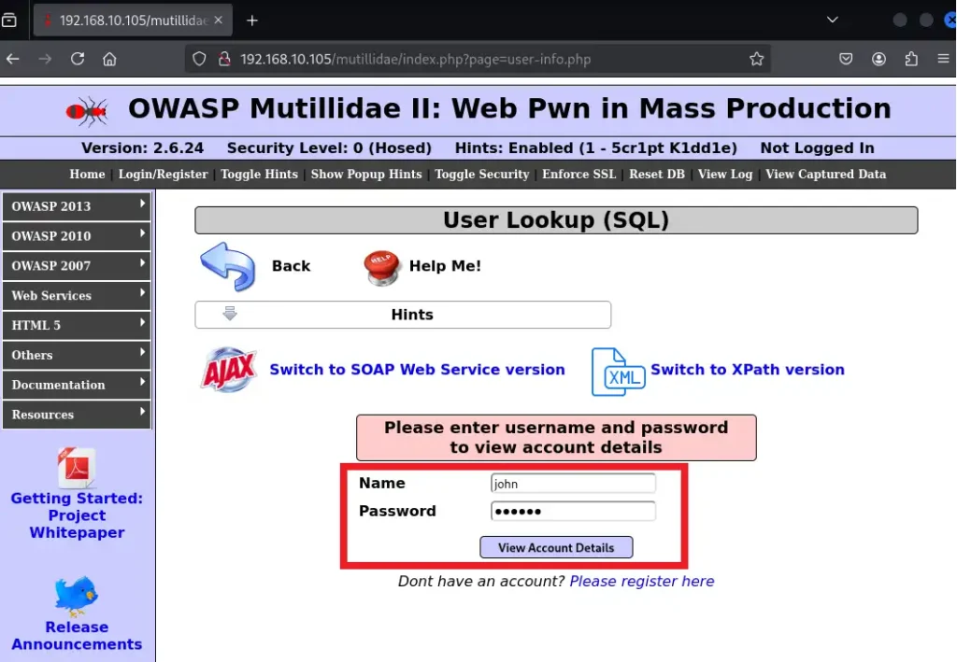Click Show Popup Hints menu item
957x662 pixels.
coord(366,175)
